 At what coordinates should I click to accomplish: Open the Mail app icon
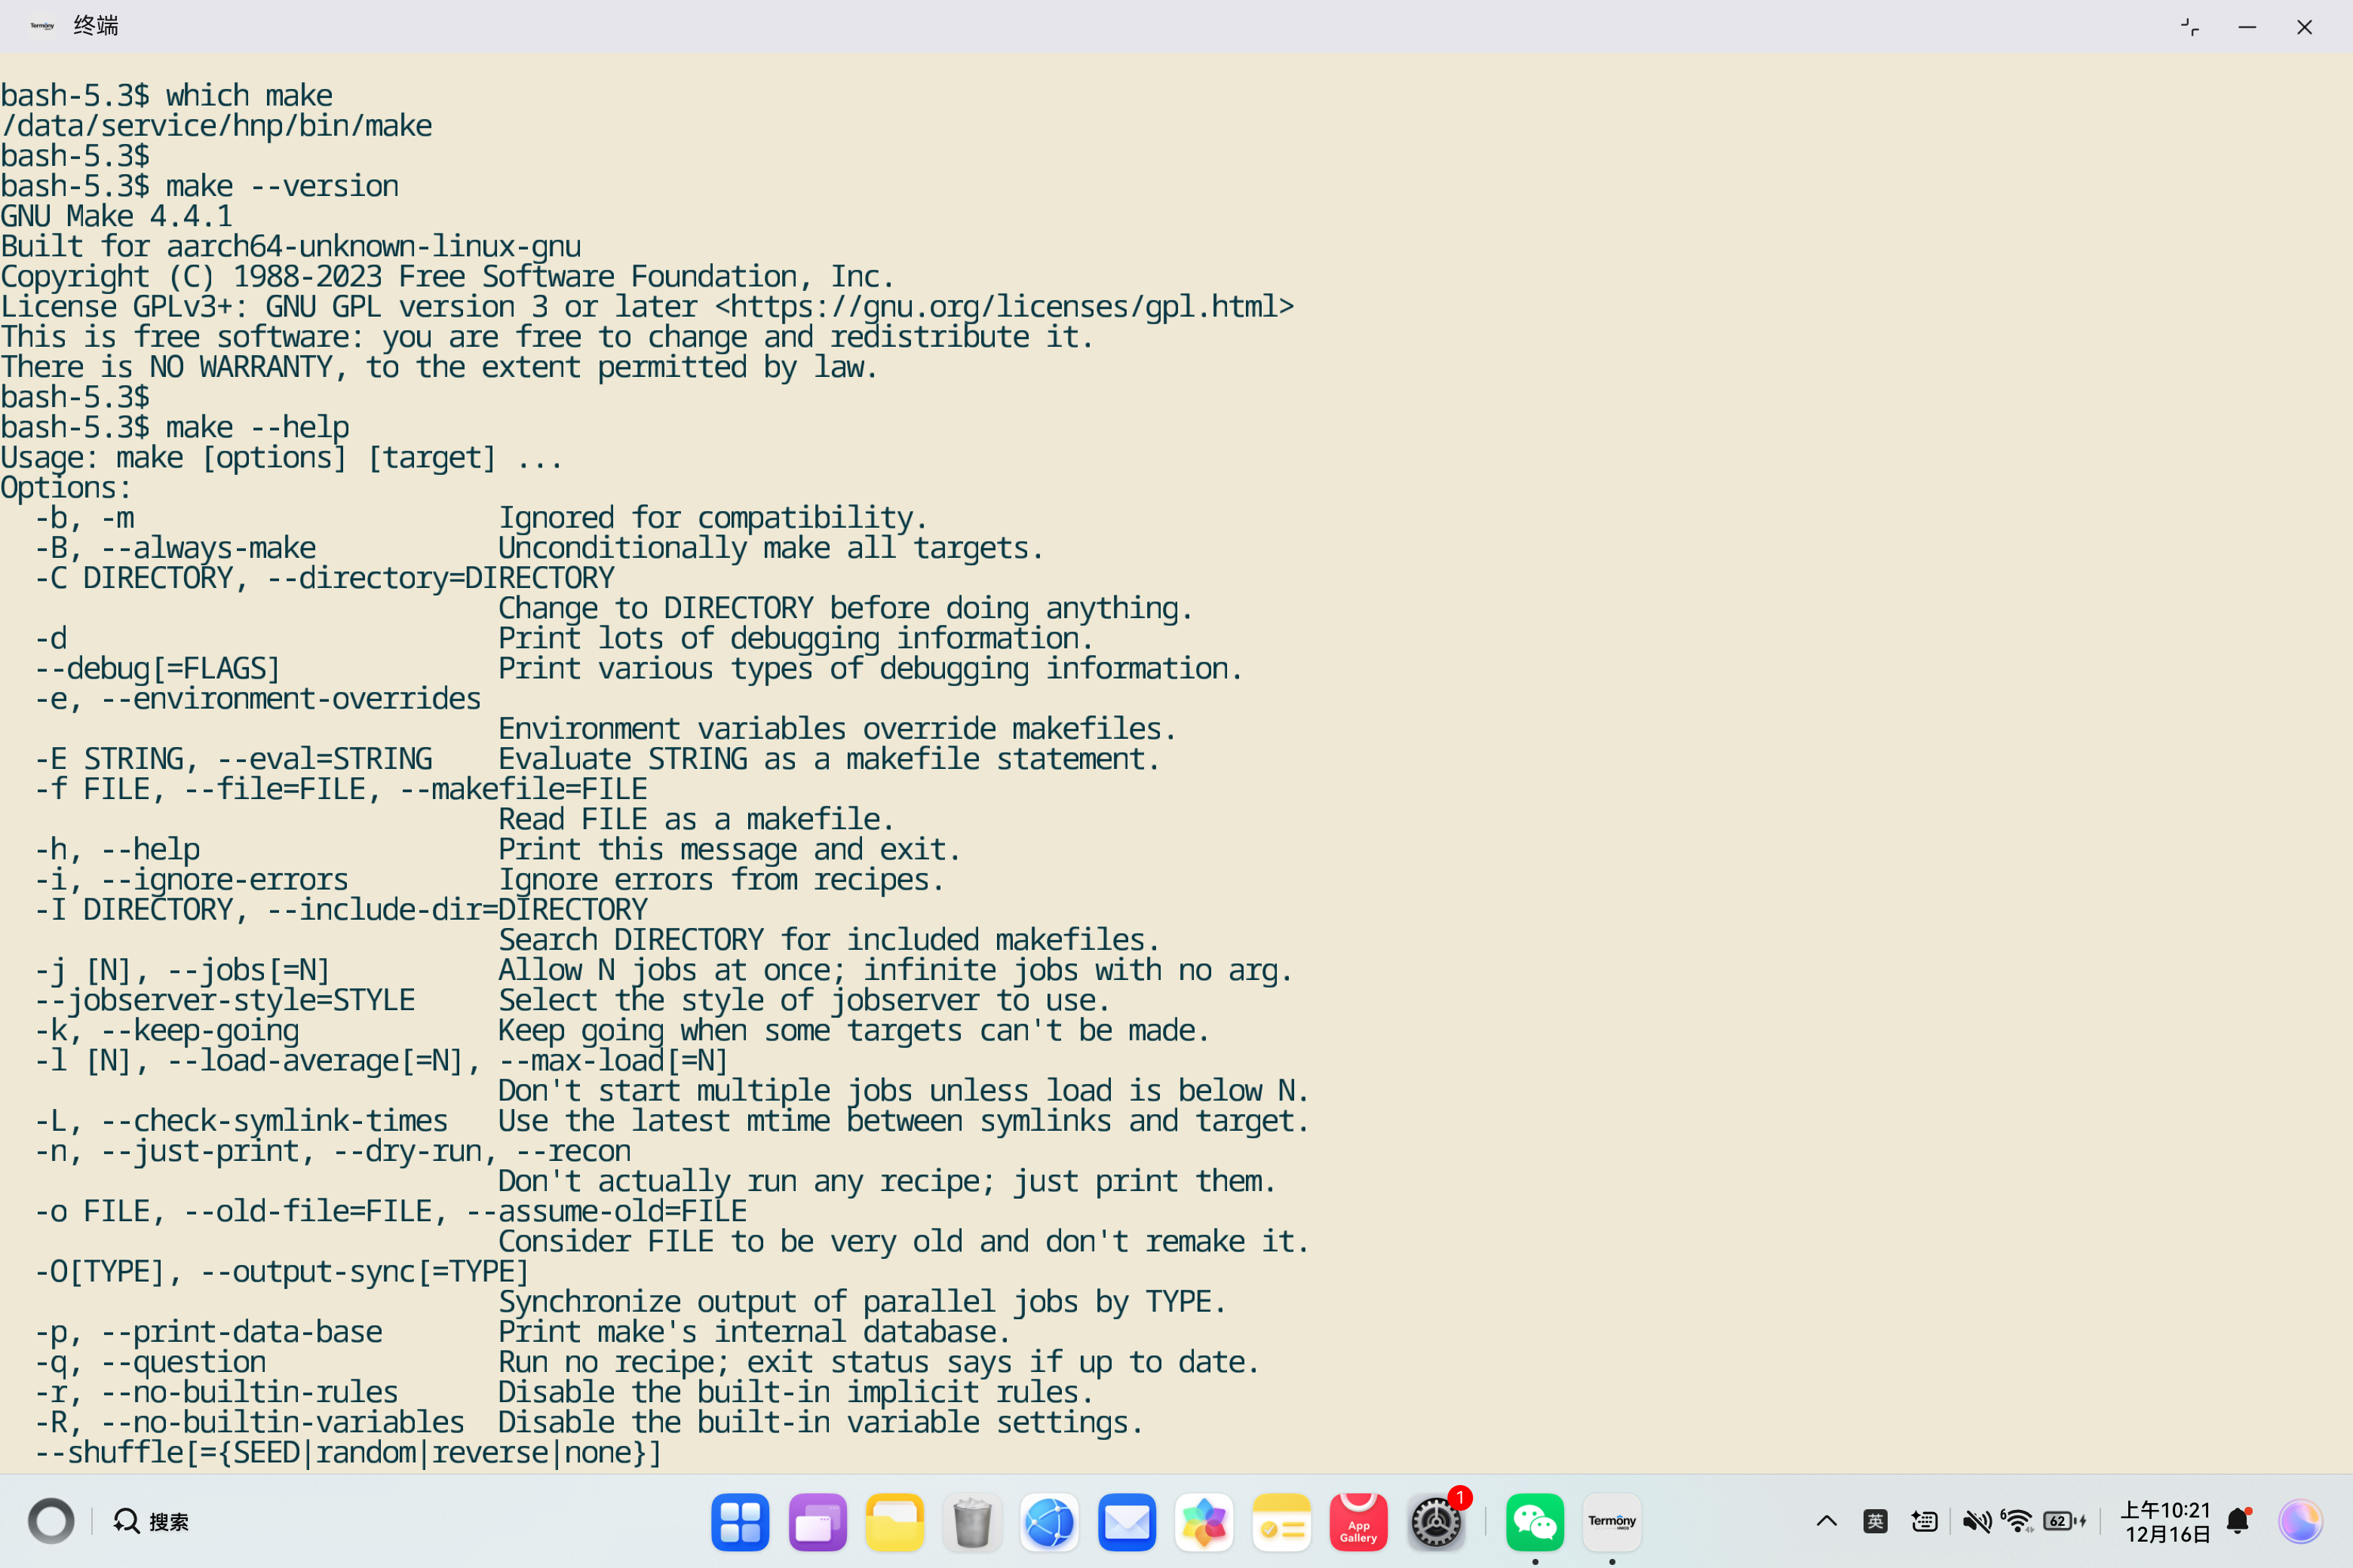tap(1127, 1522)
